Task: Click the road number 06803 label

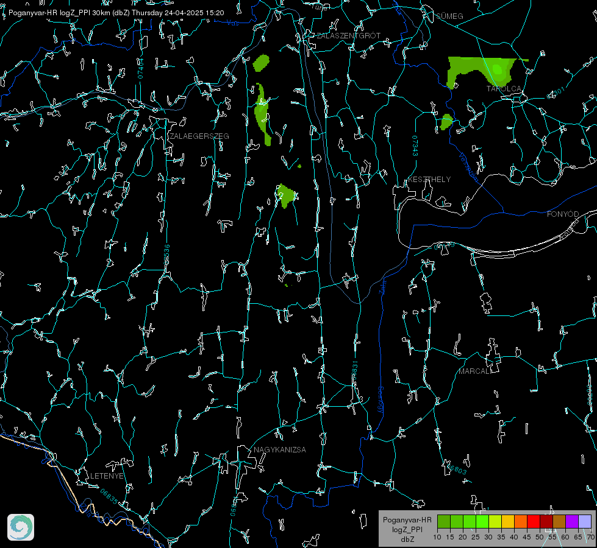Action: (456, 468)
